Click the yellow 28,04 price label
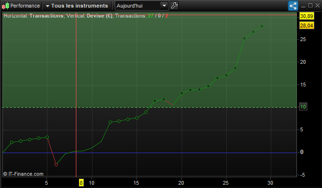Viewport: 322px width, 188px height. point(307,26)
